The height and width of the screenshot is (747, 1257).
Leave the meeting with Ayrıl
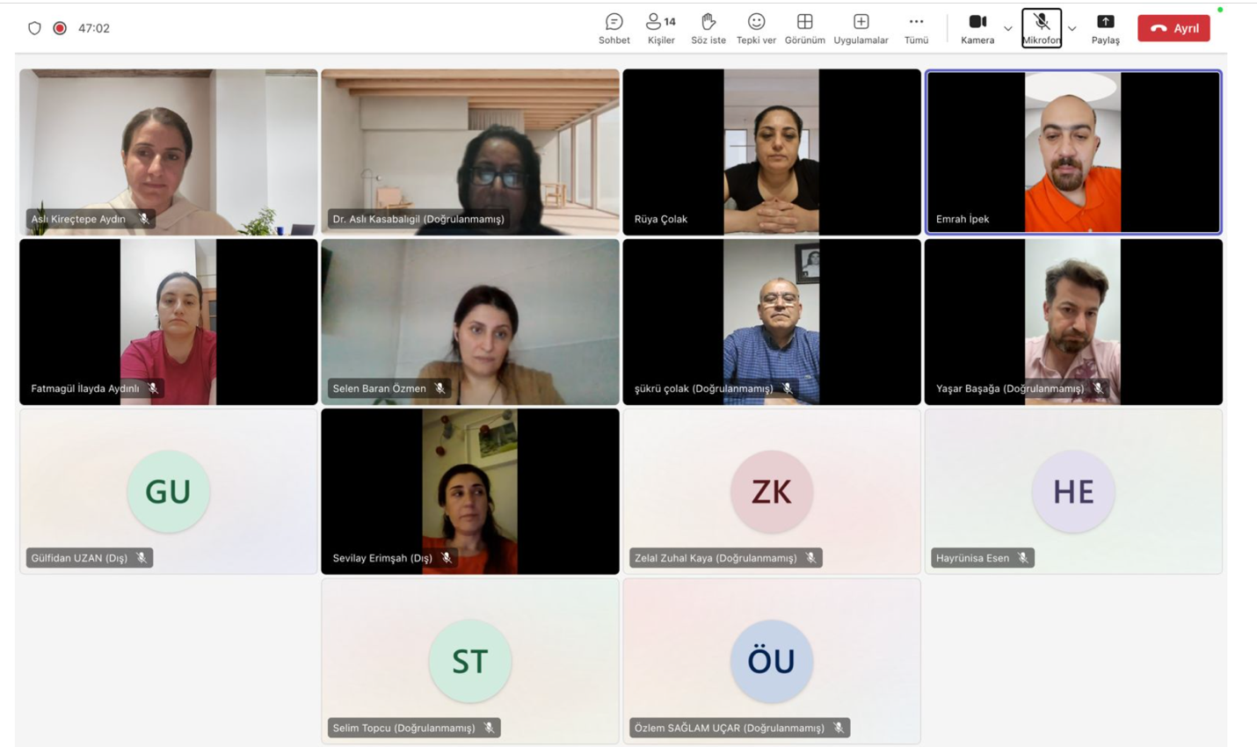point(1173,28)
